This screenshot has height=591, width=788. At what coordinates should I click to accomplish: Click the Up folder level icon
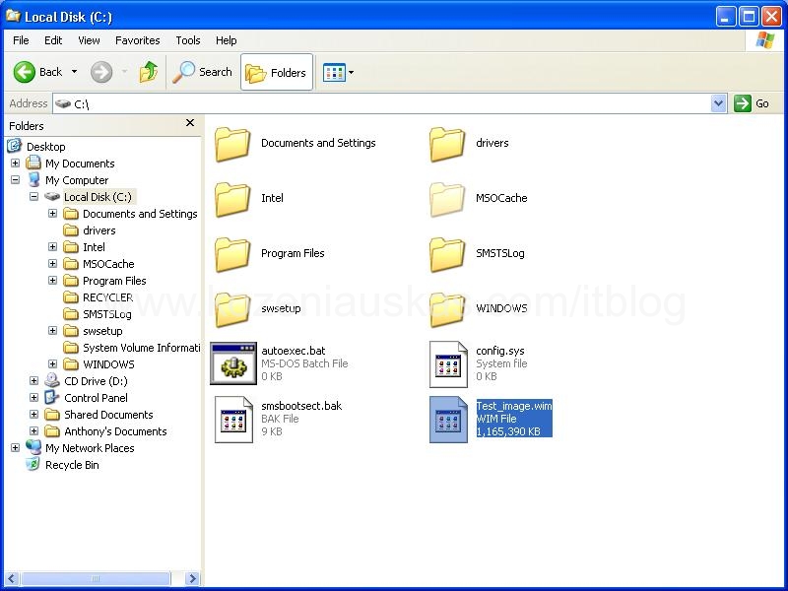[x=149, y=72]
